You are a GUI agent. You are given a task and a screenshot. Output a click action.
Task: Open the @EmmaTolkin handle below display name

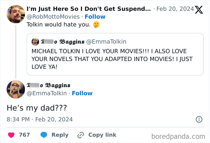(47, 93)
